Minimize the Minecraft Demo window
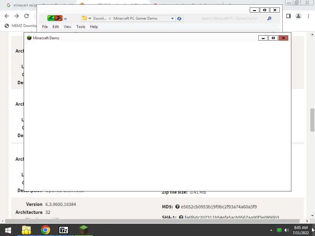Screen dimensions: 315x236 [263, 38]
